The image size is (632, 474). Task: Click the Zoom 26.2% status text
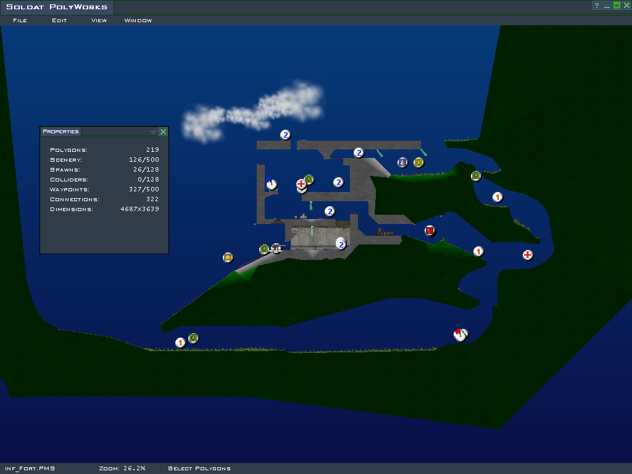pos(122,468)
